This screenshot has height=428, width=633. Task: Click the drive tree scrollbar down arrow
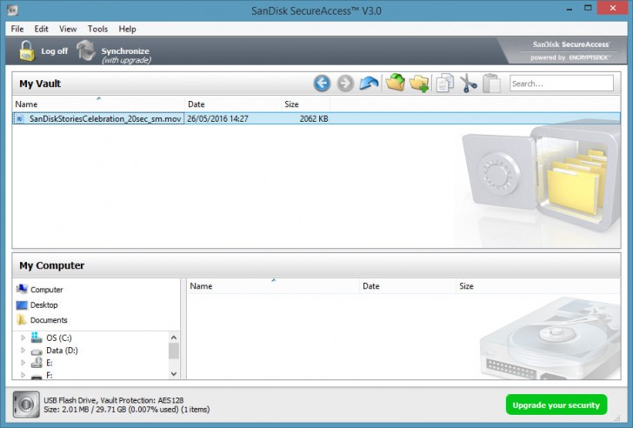coord(174,374)
